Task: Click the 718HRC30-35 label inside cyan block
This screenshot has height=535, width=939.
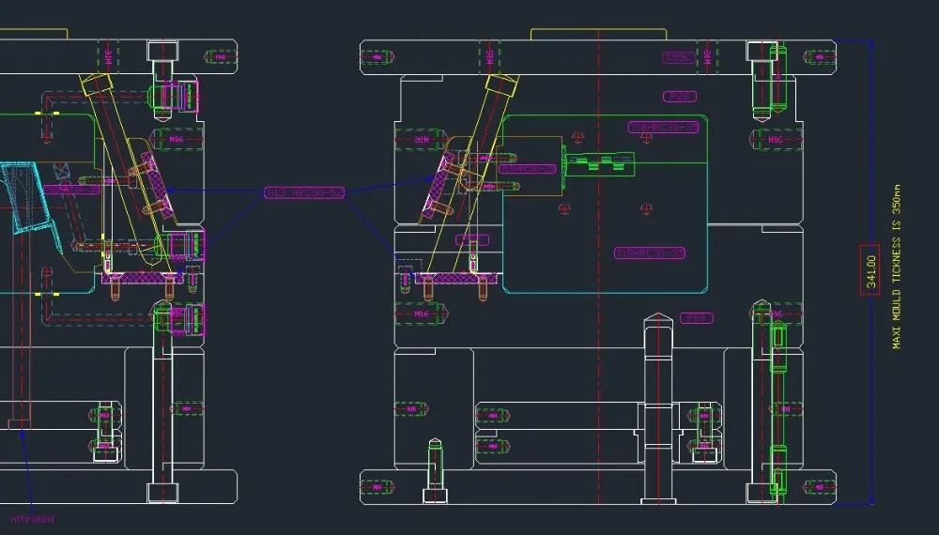Action: coord(649,252)
